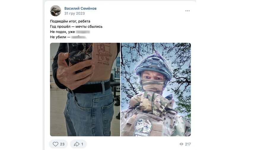The height and width of the screenshot is (150, 267).
Task: Click the cartoon patch on soldier's vest
Action: coord(143,127)
